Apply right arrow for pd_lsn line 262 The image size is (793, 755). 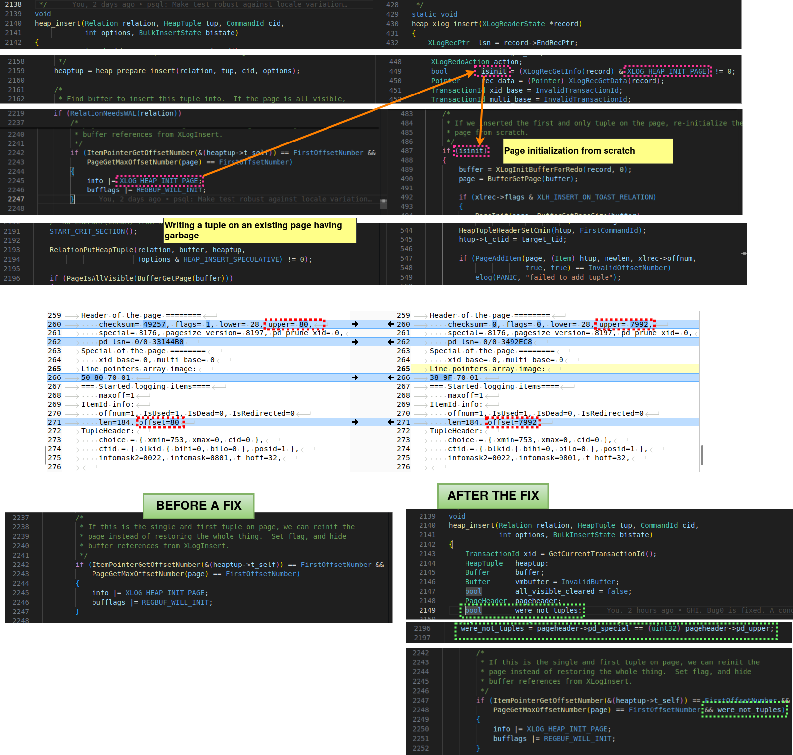coord(355,342)
